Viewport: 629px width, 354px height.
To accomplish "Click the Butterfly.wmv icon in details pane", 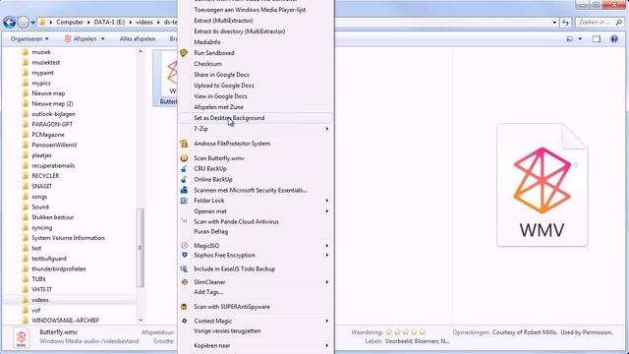I will [22, 337].
